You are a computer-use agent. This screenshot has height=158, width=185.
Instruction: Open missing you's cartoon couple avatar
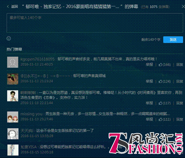pyautogui.click(x=13, y=117)
